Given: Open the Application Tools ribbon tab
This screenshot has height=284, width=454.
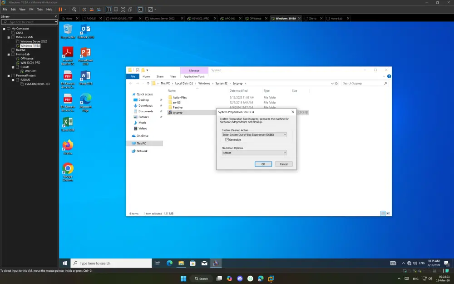Looking at the screenshot, I should (194, 76).
